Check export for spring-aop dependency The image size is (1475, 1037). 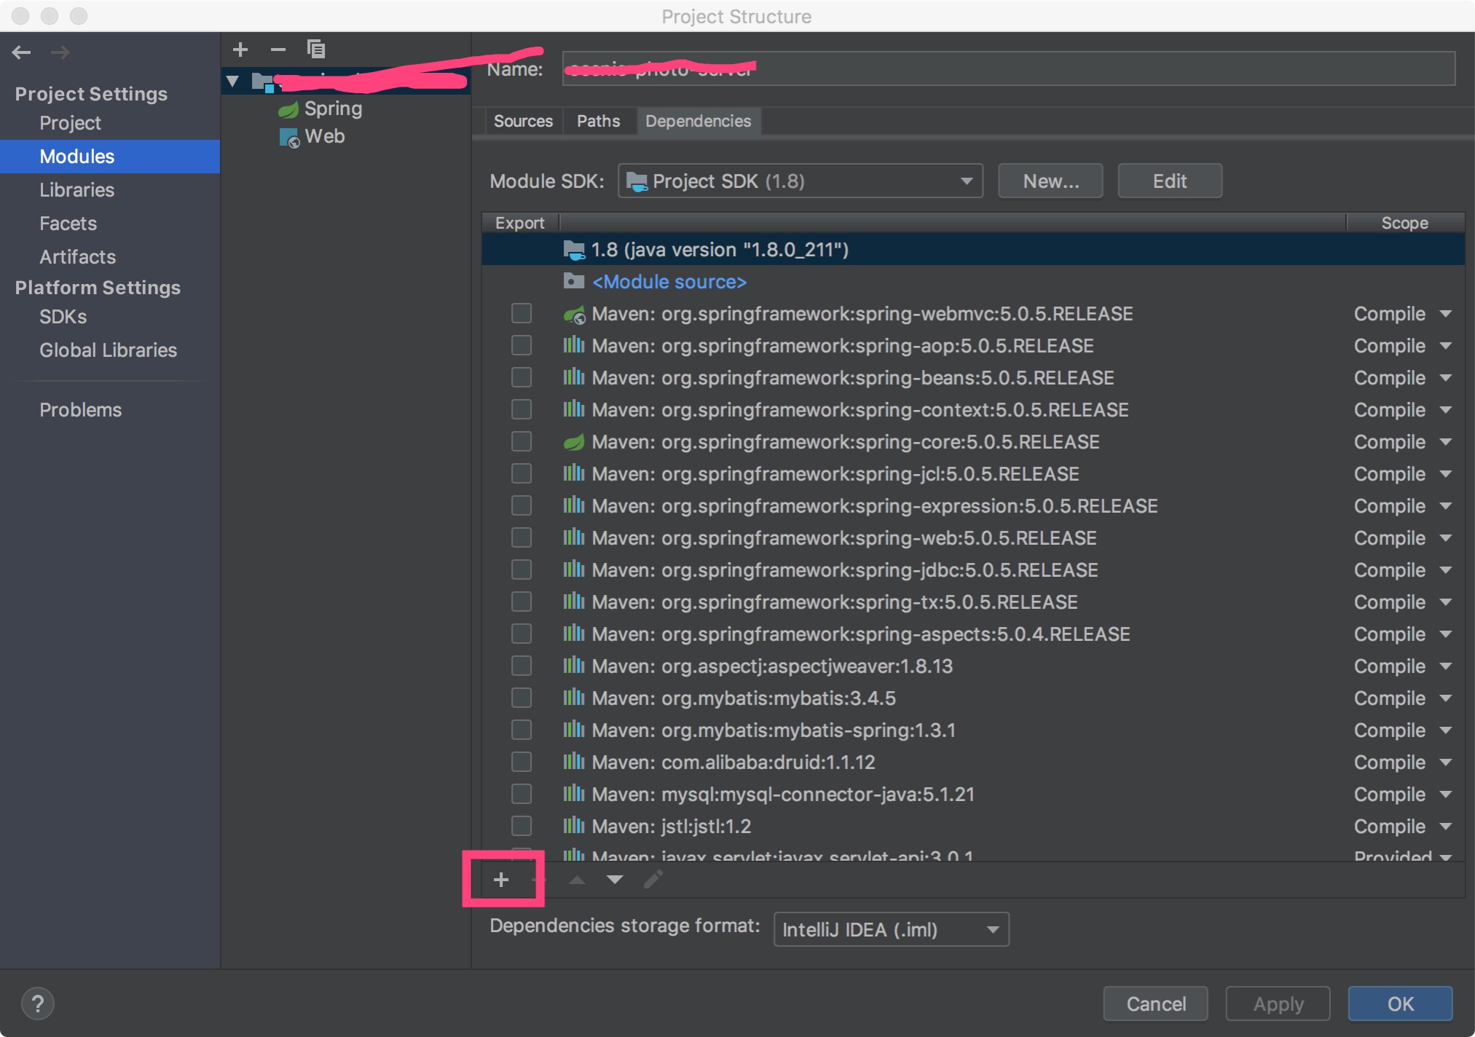point(522,346)
